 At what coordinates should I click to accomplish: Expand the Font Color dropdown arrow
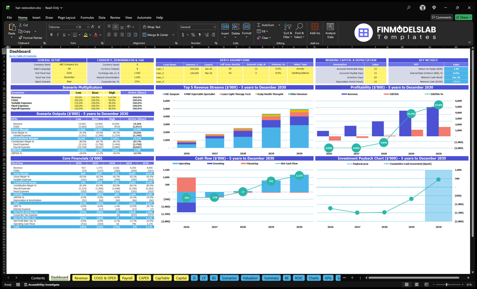pos(101,35)
